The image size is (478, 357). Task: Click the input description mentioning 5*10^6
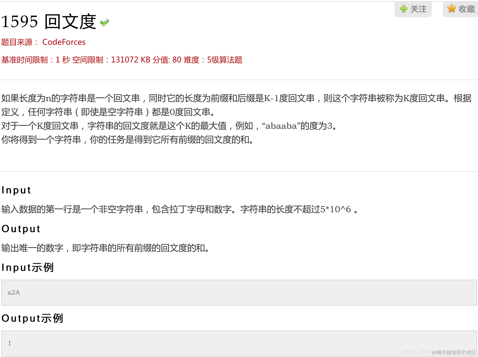click(x=180, y=209)
